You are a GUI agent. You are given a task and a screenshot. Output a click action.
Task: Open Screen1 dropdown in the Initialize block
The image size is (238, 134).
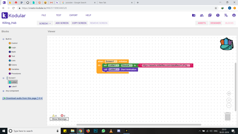111,61
